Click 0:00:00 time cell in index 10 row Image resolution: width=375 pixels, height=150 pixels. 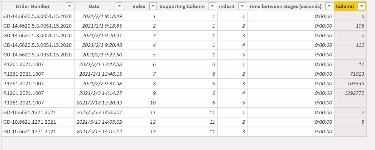(291, 103)
